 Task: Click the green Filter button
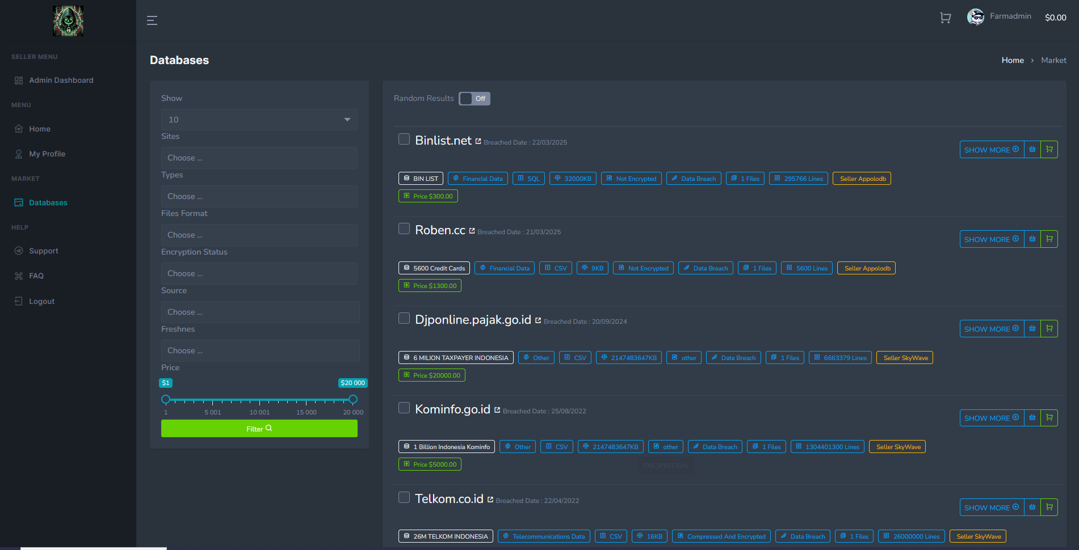(x=259, y=429)
